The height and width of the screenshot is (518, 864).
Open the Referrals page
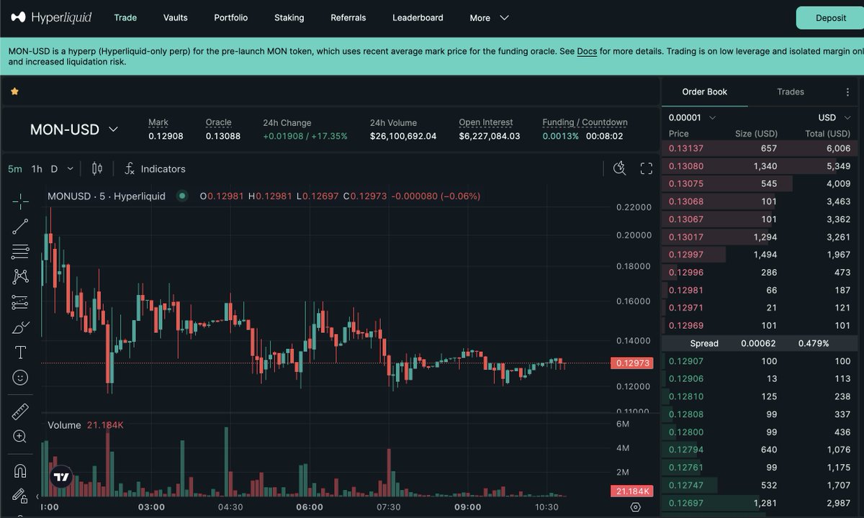tap(348, 17)
